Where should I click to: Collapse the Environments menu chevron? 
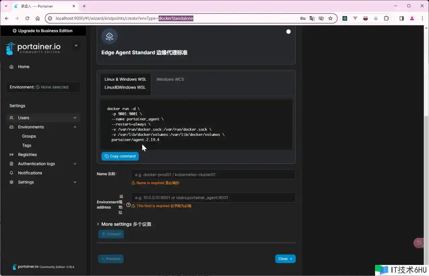[x=75, y=127]
